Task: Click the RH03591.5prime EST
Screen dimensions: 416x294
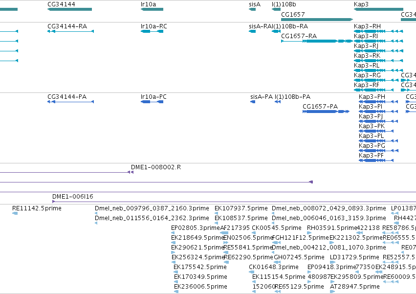Action: [309, 233]
